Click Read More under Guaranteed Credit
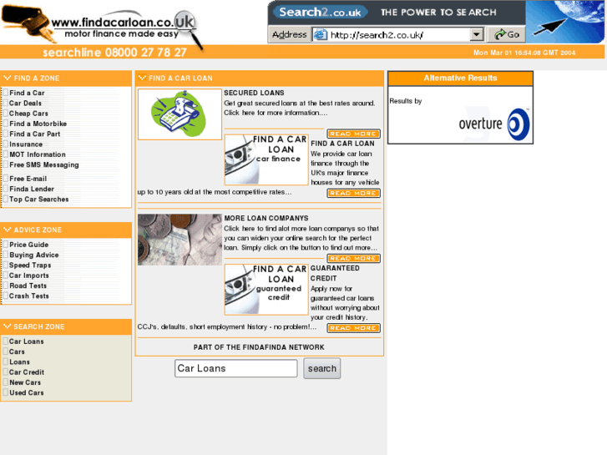 (x=353, y=328)
